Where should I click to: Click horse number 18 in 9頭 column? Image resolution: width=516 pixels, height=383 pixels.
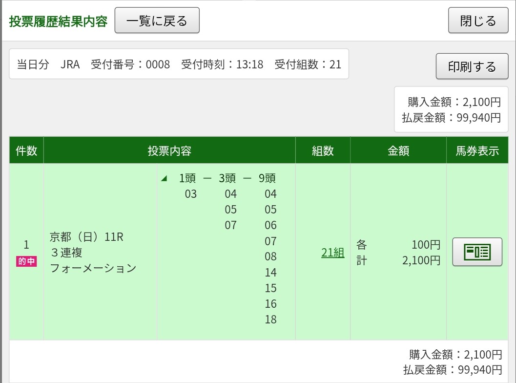(270, 319)
